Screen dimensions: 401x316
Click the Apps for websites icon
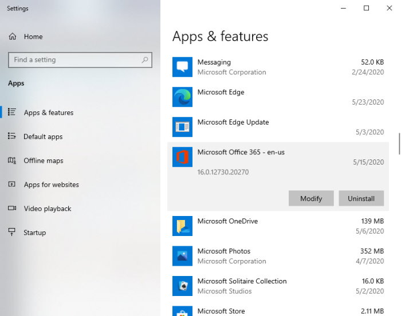[12, 185]
